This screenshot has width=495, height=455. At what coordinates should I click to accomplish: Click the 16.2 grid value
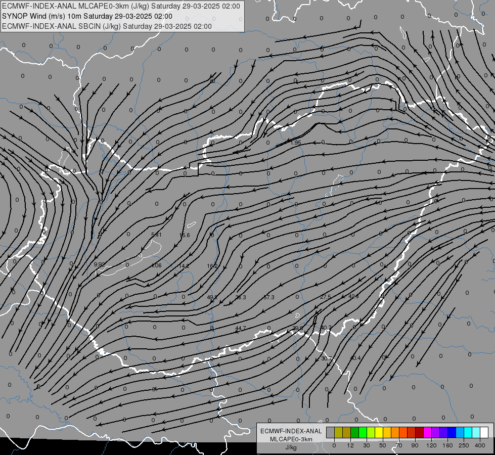[x=212, y=266]
